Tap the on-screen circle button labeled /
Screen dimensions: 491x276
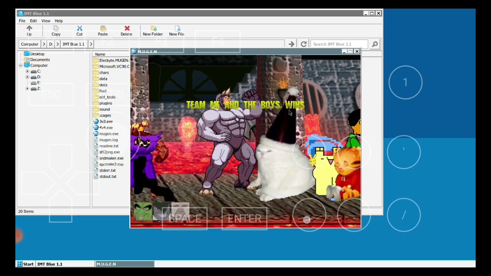(x=404, y=215)
